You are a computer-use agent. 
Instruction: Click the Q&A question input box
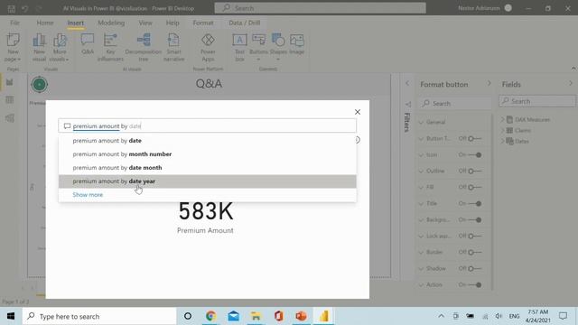(207, 126)
